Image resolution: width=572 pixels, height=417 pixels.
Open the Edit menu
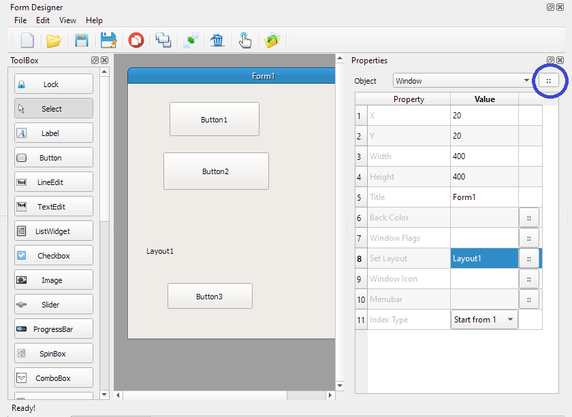click(x=42, y=20)
